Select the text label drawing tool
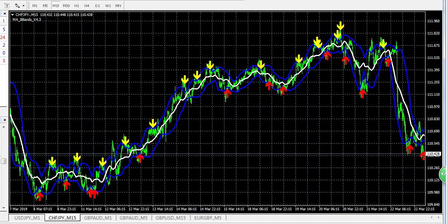The width and height of the screenshot is (447, 224). (x=7, y=6)
